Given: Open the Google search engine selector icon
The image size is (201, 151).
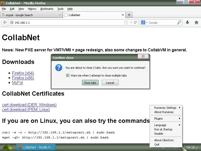Looking at the screenshot, I should tap(143, 22).
